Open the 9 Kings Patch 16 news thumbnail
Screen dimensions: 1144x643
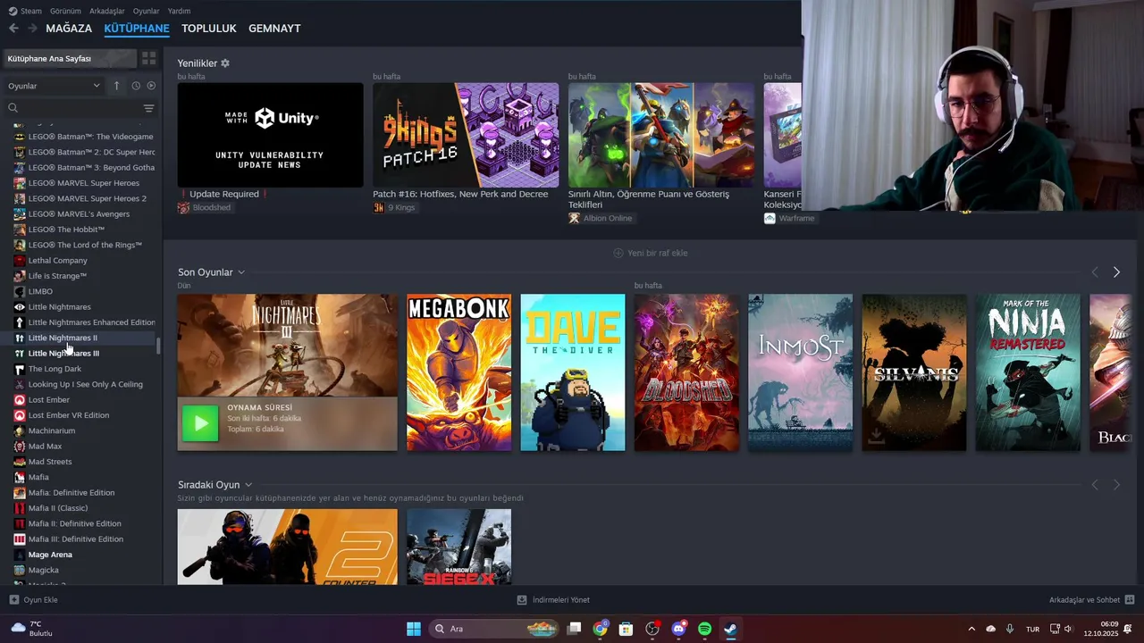pos(466,135)
